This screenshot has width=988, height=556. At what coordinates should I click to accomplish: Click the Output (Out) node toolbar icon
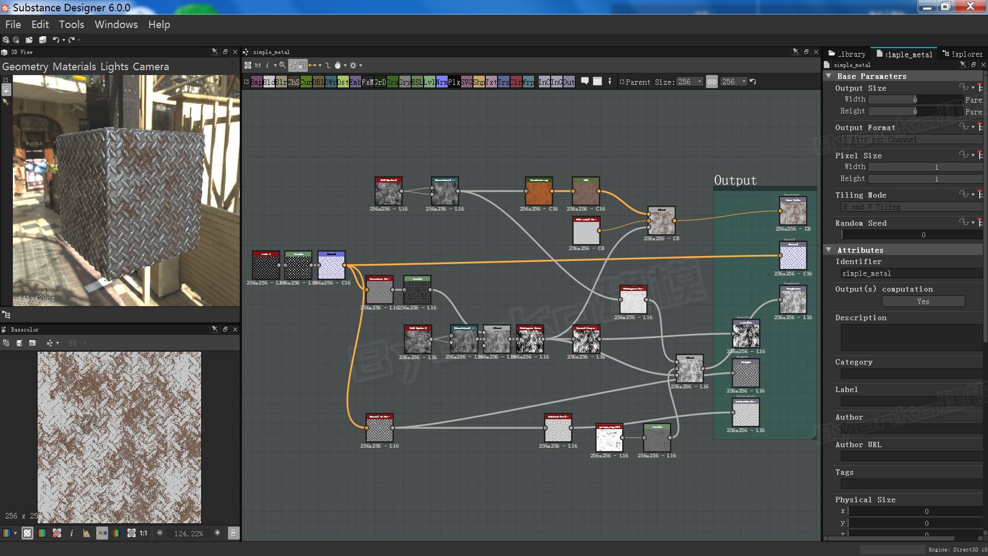[569, 82]
